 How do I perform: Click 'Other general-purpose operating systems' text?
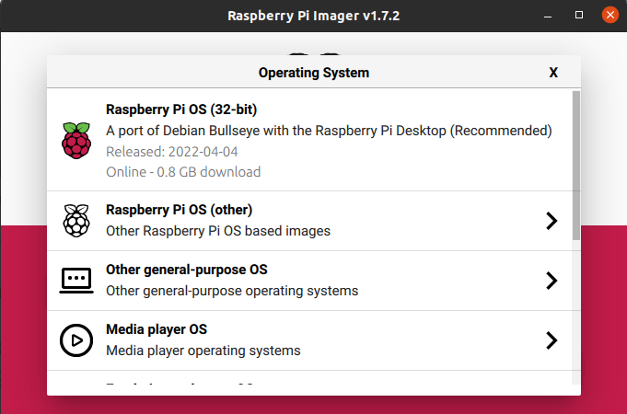[232, 291]
